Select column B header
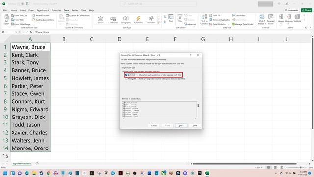The height and width of the screenshot is (177, 314). [x=64, y=39]
